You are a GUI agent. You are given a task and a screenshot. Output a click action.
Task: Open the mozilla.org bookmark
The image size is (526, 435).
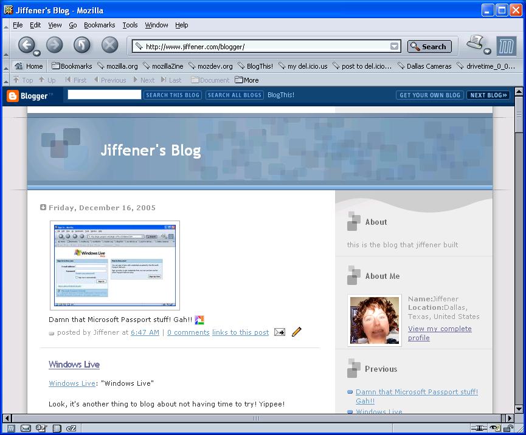117,66
